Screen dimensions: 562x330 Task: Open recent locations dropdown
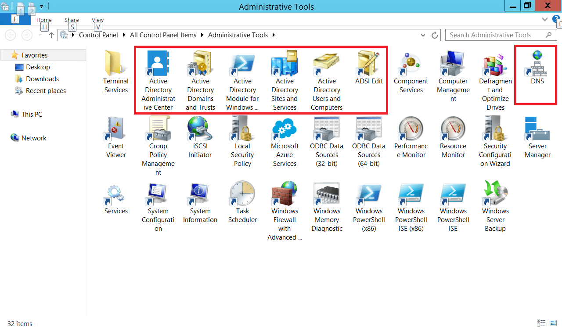[x=39, y=35]
